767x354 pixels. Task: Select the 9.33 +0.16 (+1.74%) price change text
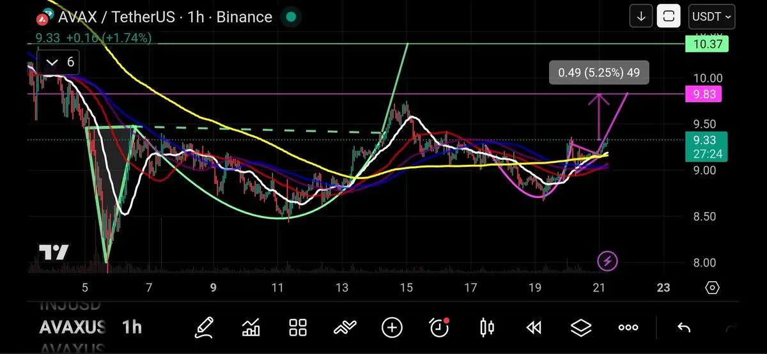coord(93,38)
